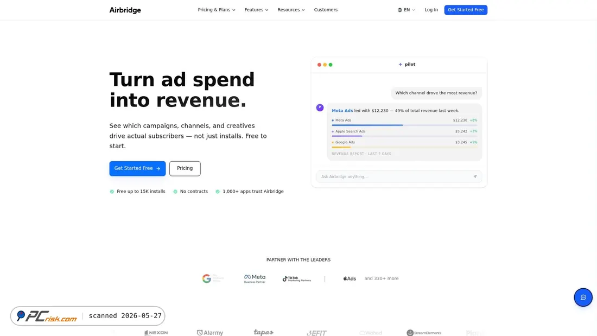Viewport: 597px width, 336px height.
Task: Click the green check beside 1,000+ apps
Action: point(218,192)
